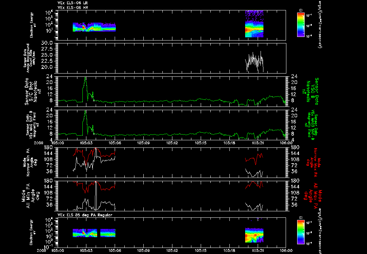Click the 105:21 tick on bottom time axis
The image size is (367, 254).
(x=258, y=250)
